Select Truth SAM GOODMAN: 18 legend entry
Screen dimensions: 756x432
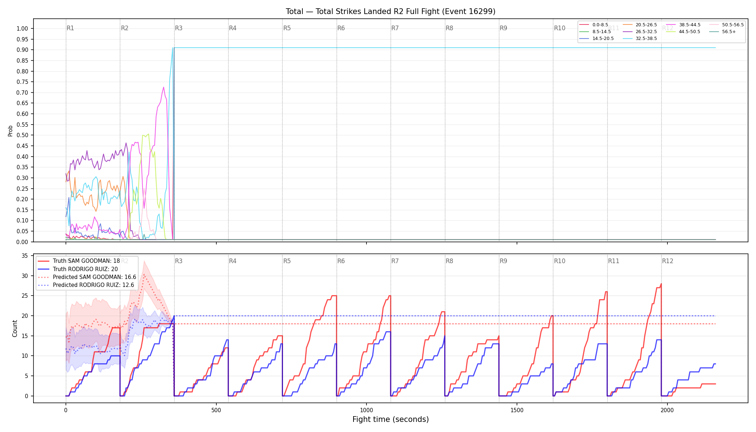point(79,261)
